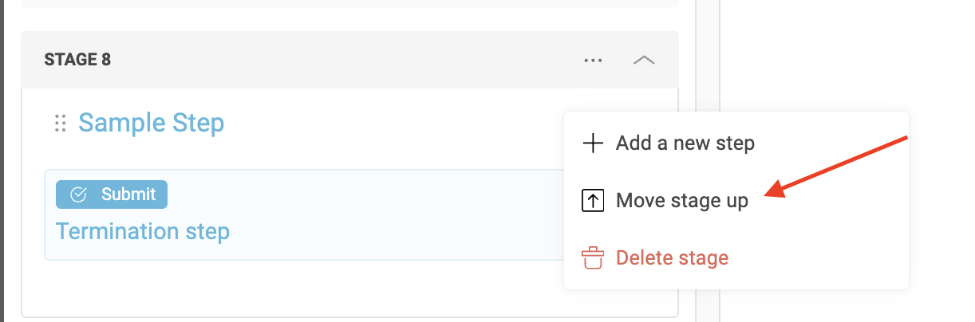Click the boxed up-arrow icon in the menu
This screenshot has width=975, height=322.
(593, 201)
